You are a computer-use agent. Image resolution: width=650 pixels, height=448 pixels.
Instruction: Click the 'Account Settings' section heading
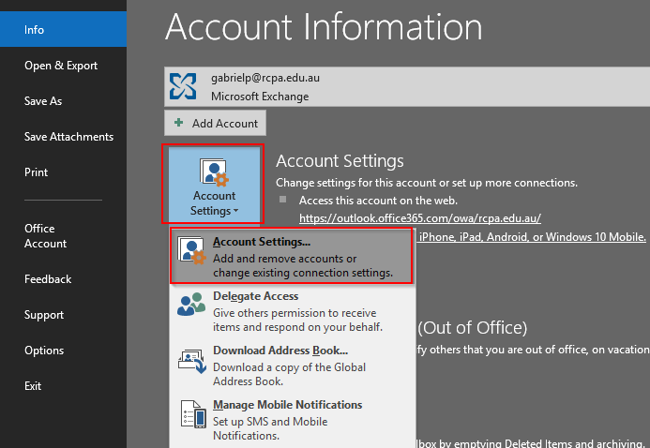340,161
